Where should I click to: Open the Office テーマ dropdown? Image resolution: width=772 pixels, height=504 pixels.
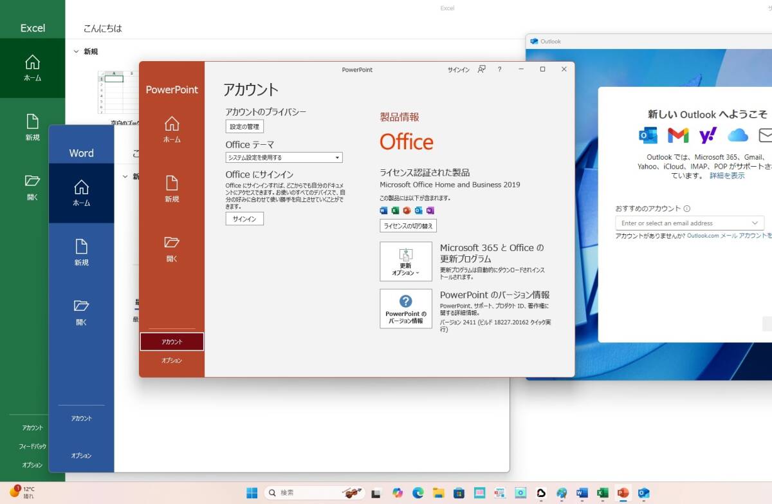pyautogui.click(x=284, y=157)
